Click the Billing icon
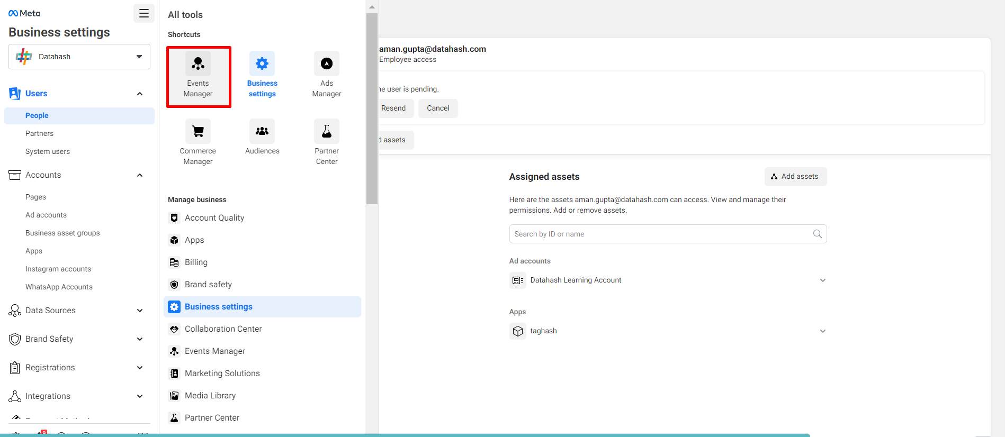The image size is (1005, 437). coord(174,262)
